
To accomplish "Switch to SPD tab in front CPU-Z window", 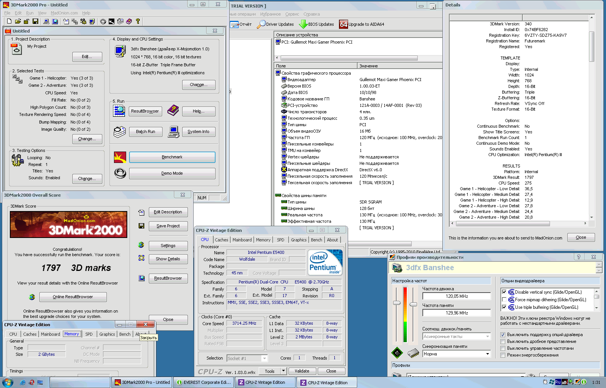I will click(x=280, y=240).
